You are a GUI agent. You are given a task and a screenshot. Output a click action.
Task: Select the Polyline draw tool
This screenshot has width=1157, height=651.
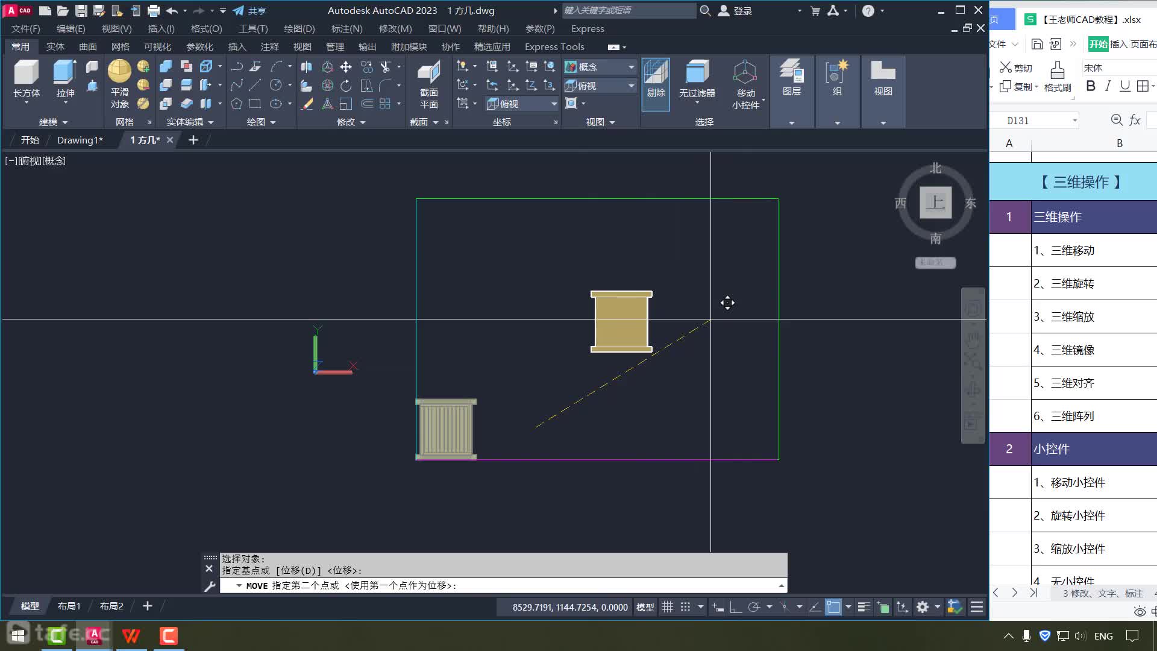coord(237,67)
